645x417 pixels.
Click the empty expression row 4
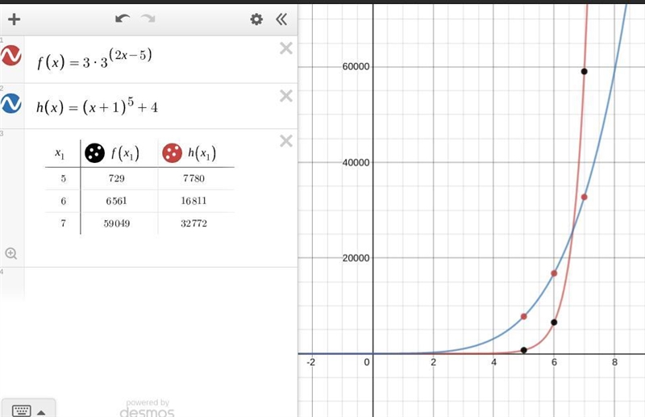pos(160,284)
